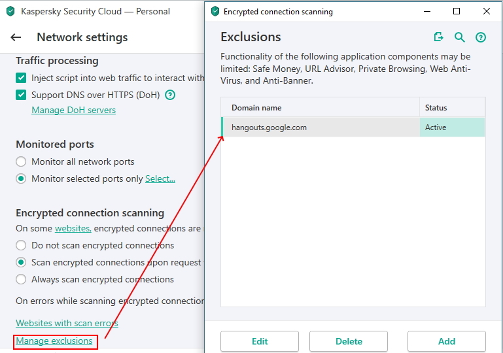Sort by Domain name column header
The height and width of the screenshot is (353, 503).
tap(320, 107)
